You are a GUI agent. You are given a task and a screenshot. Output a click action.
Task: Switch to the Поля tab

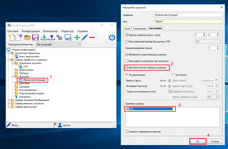pyautogui.click(x=127, y=28)
